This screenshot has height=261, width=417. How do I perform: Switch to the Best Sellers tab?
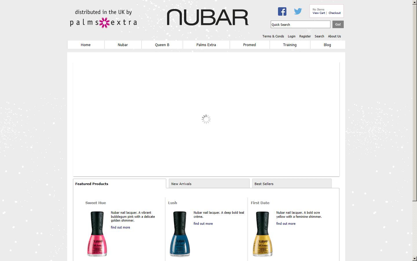click(x=292, y=184)
